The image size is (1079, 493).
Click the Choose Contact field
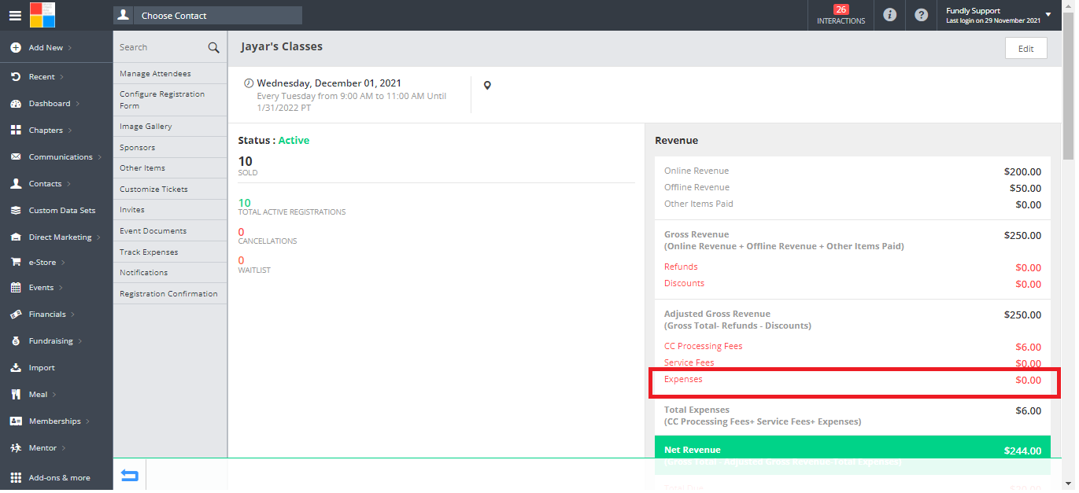pos(217,15)
